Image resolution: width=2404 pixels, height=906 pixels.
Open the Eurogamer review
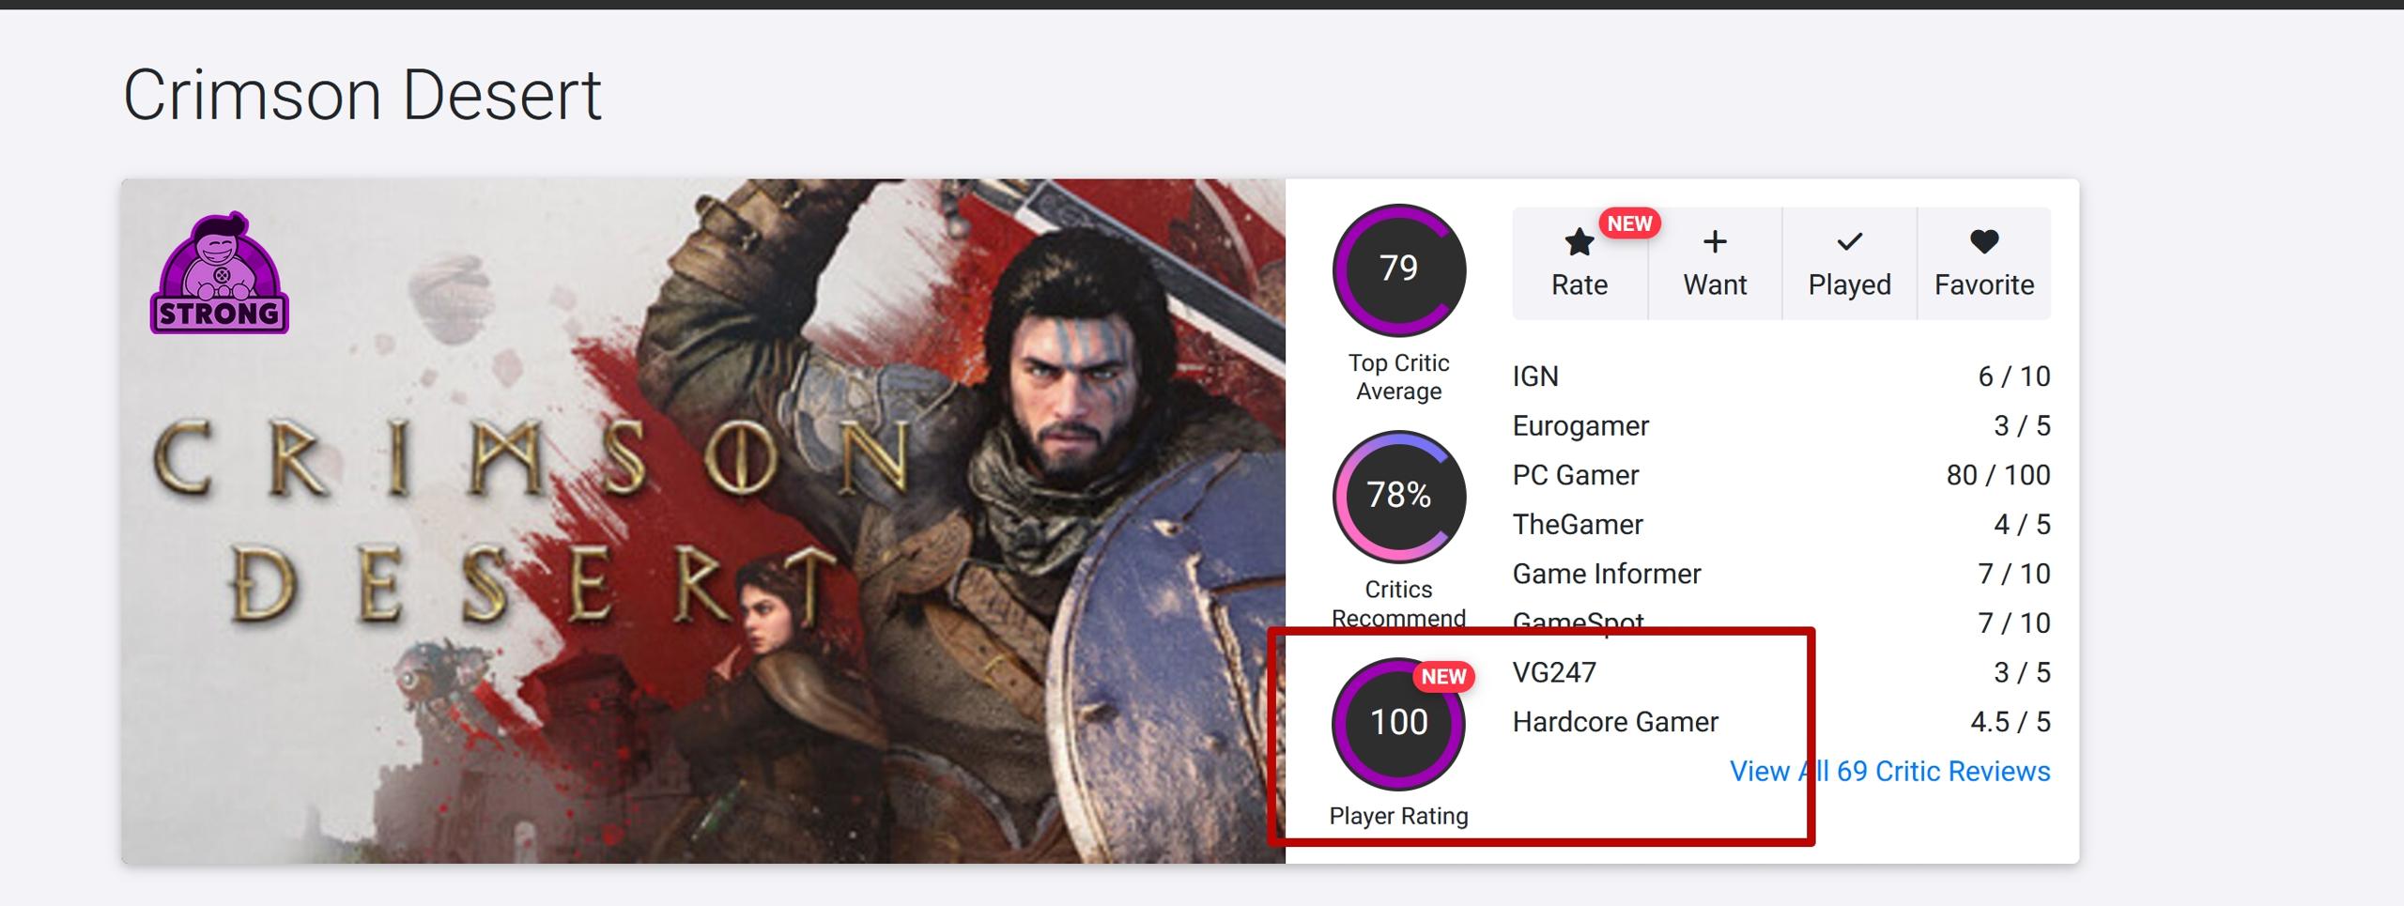(x=1580, y=426)
